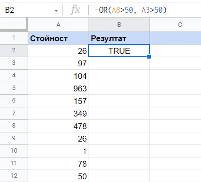Screen dimensions: 201x182
Task: Select cell A9 with value 26
Action: pos(58,139)
